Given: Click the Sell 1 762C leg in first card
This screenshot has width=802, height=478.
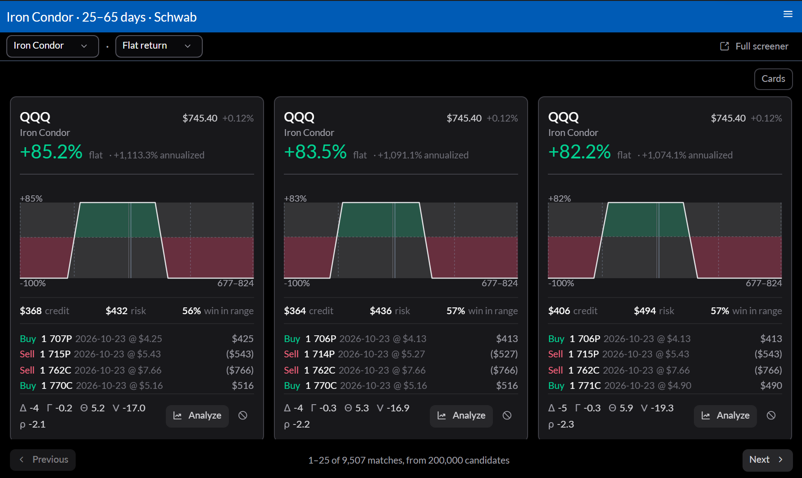Looking at the screenshot, I should pos(137,370).
